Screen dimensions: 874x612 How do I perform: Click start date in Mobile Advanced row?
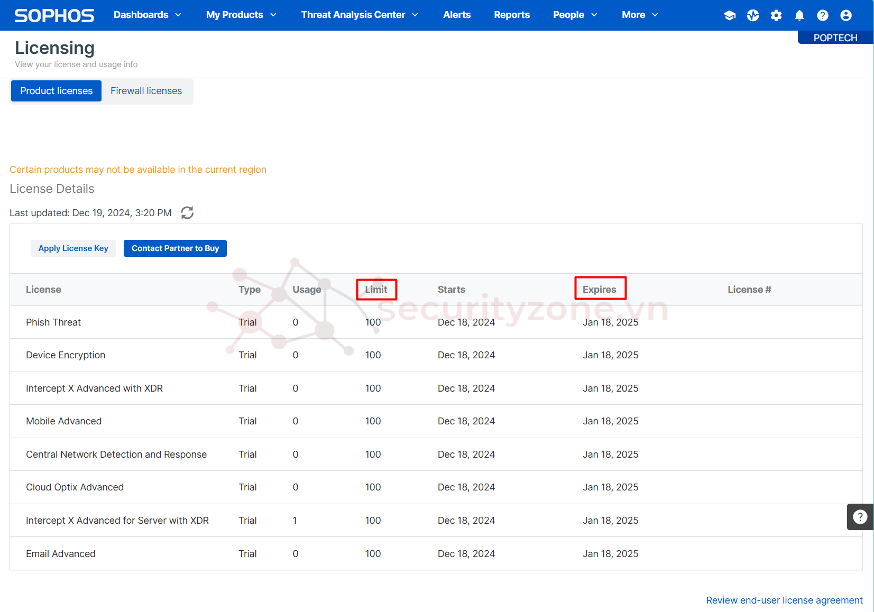(x=466, y=421)
